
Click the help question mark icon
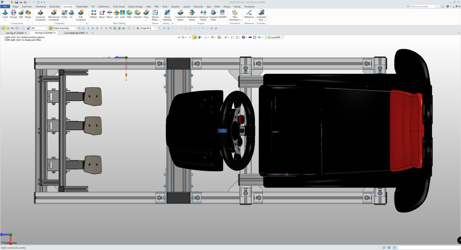click(448, 7)
